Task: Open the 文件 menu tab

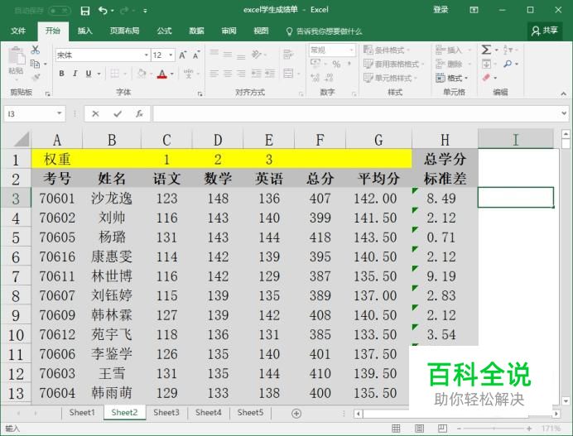Action: tap(18, 31)
